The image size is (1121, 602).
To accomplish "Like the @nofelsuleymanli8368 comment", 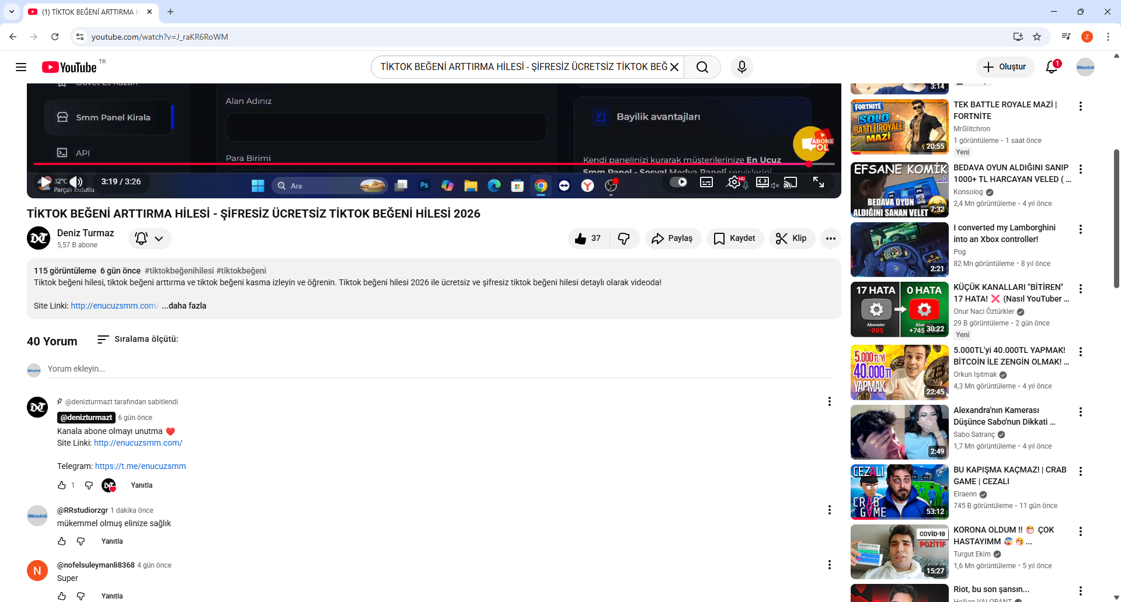I will [x=62, y=596].
